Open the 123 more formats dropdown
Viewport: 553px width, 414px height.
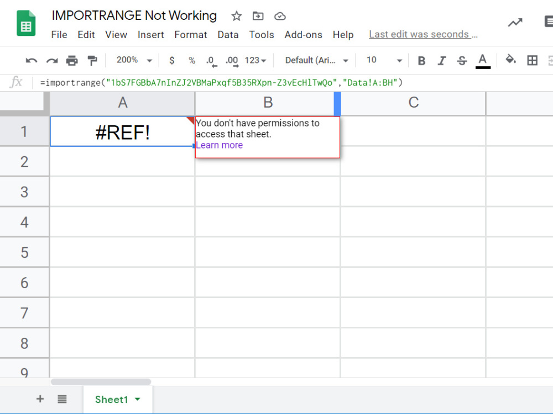tap(255, 60)
